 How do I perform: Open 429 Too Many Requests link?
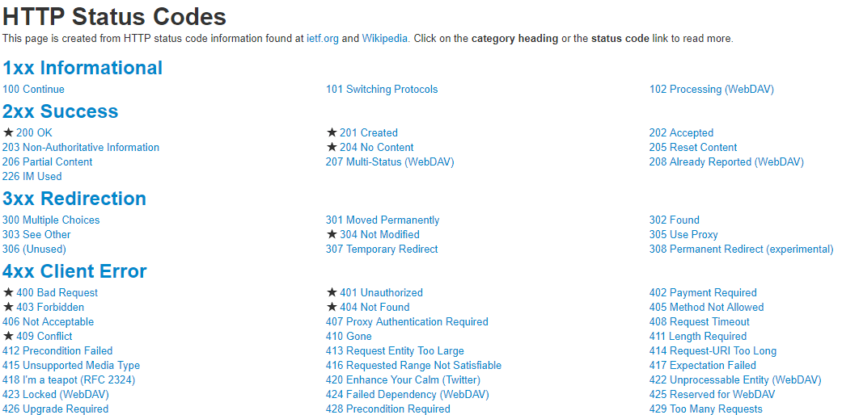point(705,409)
